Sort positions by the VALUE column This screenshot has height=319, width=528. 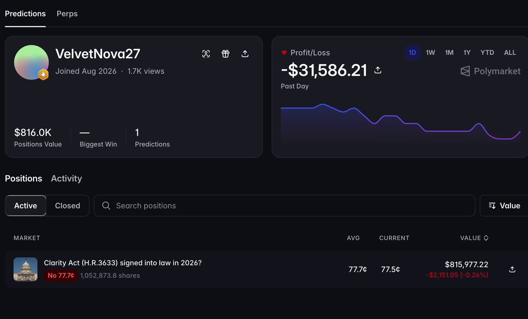[474, 238]
